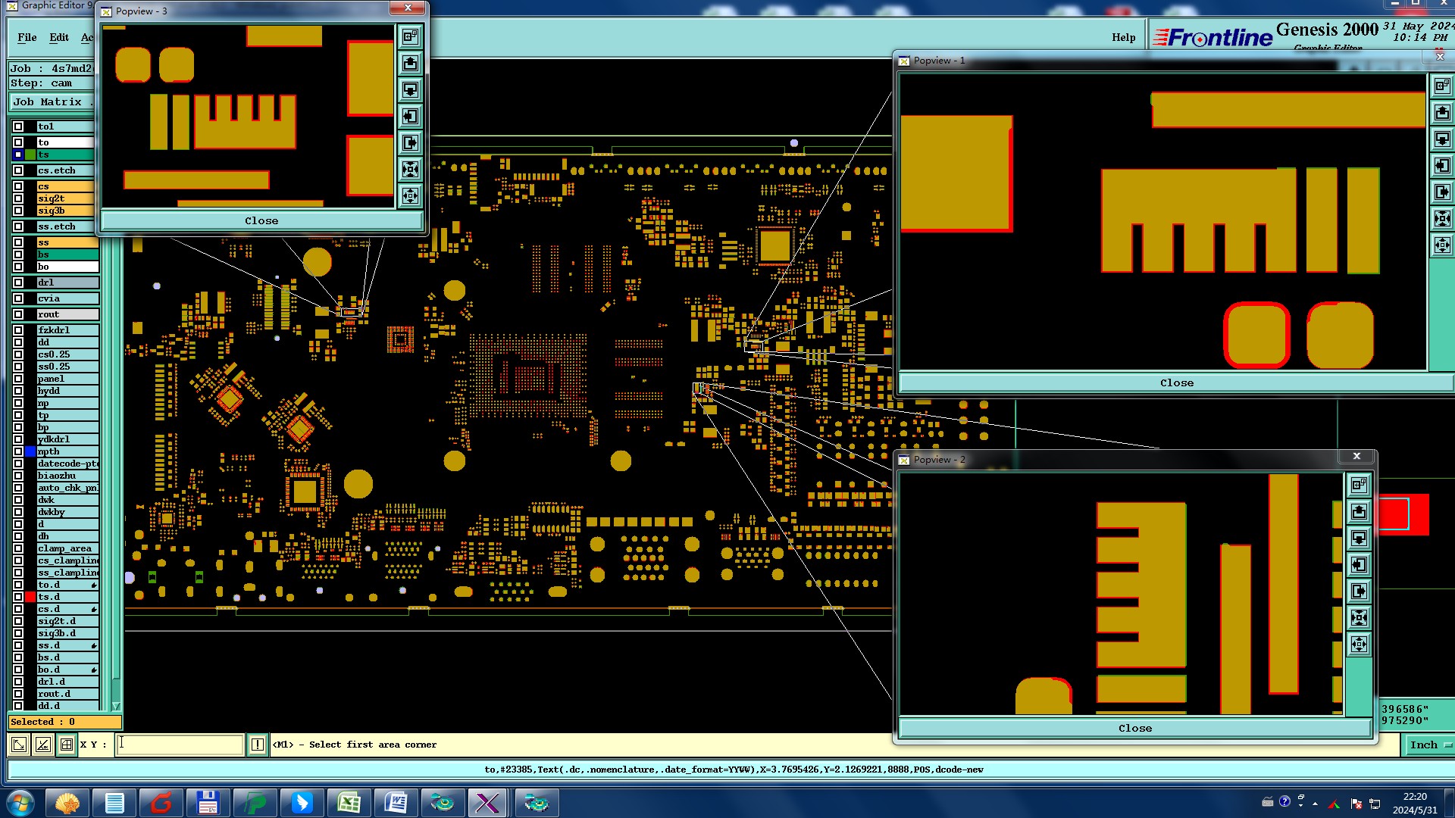Click the exclamation mark icon beside XY field

click(258, 745)
